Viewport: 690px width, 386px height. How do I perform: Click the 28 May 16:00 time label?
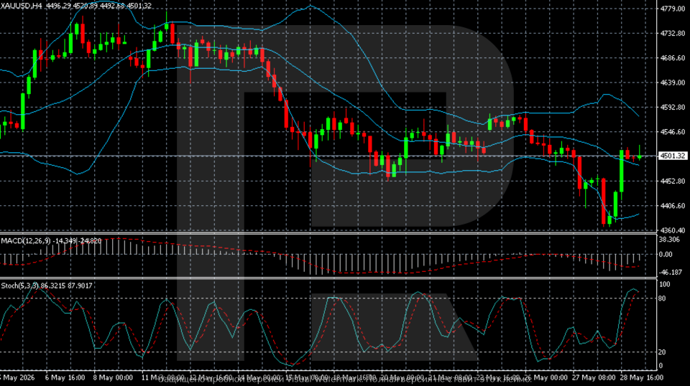pyautogui.click(x=642, y=377)
